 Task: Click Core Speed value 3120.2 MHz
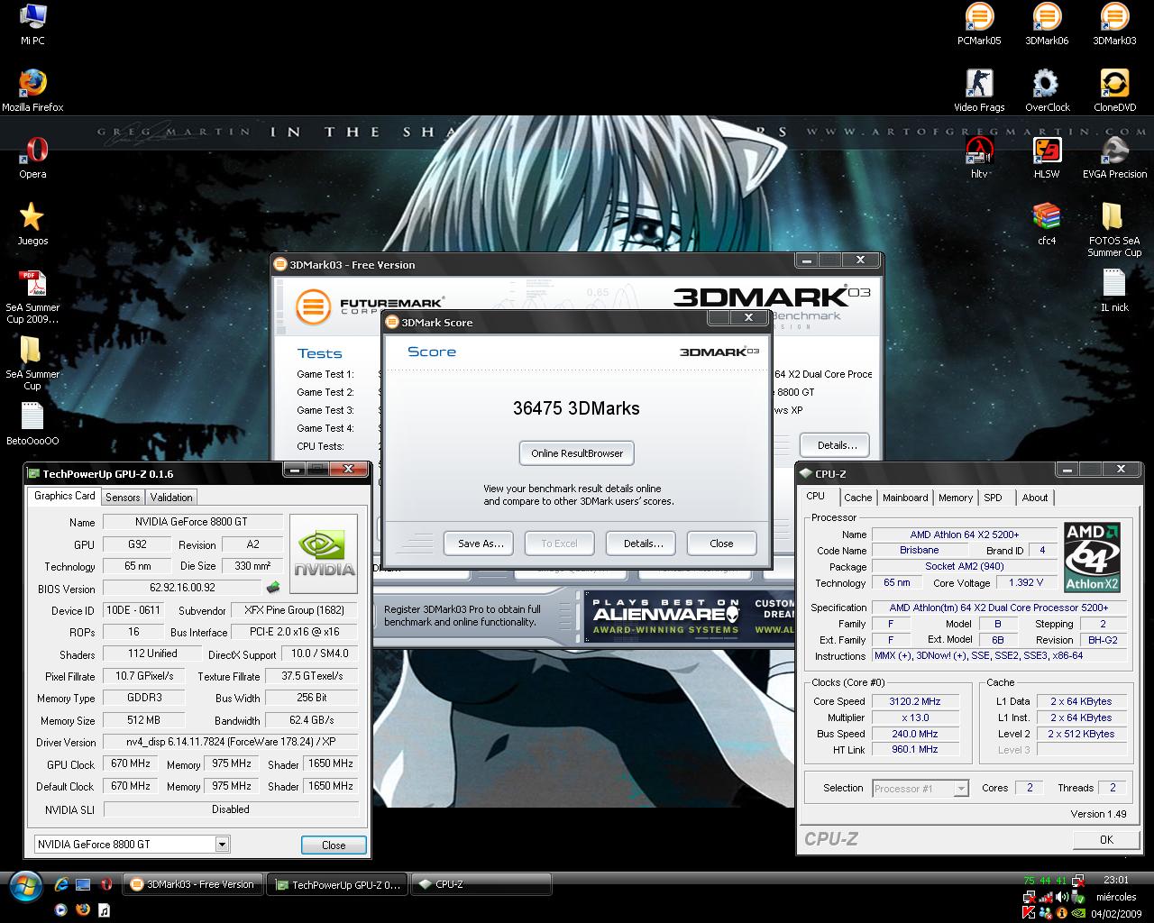click(914, 701)
